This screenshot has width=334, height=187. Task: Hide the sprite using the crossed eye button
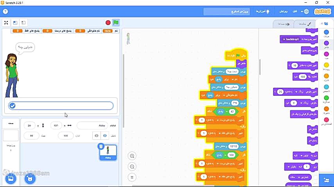[x=97, y=136]
